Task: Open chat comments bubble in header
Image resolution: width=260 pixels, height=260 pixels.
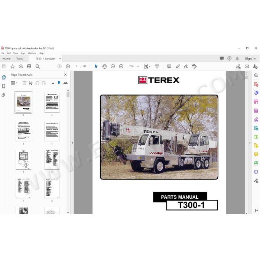Action: [221, 58]
